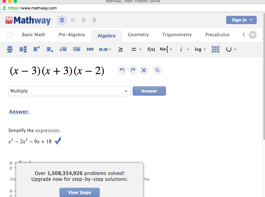Click the blue checkmark beside the answer
Viewport: 265px width, 197px height.
pyautogui.click(x=58, y=141)
